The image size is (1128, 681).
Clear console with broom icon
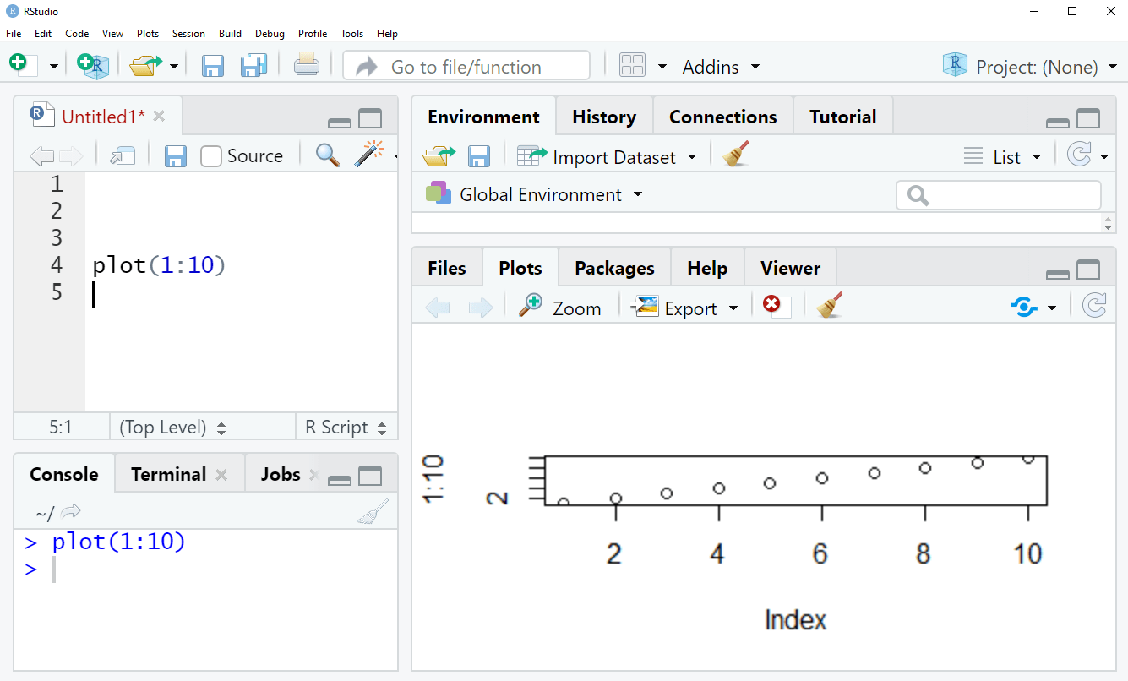point(373,511)
